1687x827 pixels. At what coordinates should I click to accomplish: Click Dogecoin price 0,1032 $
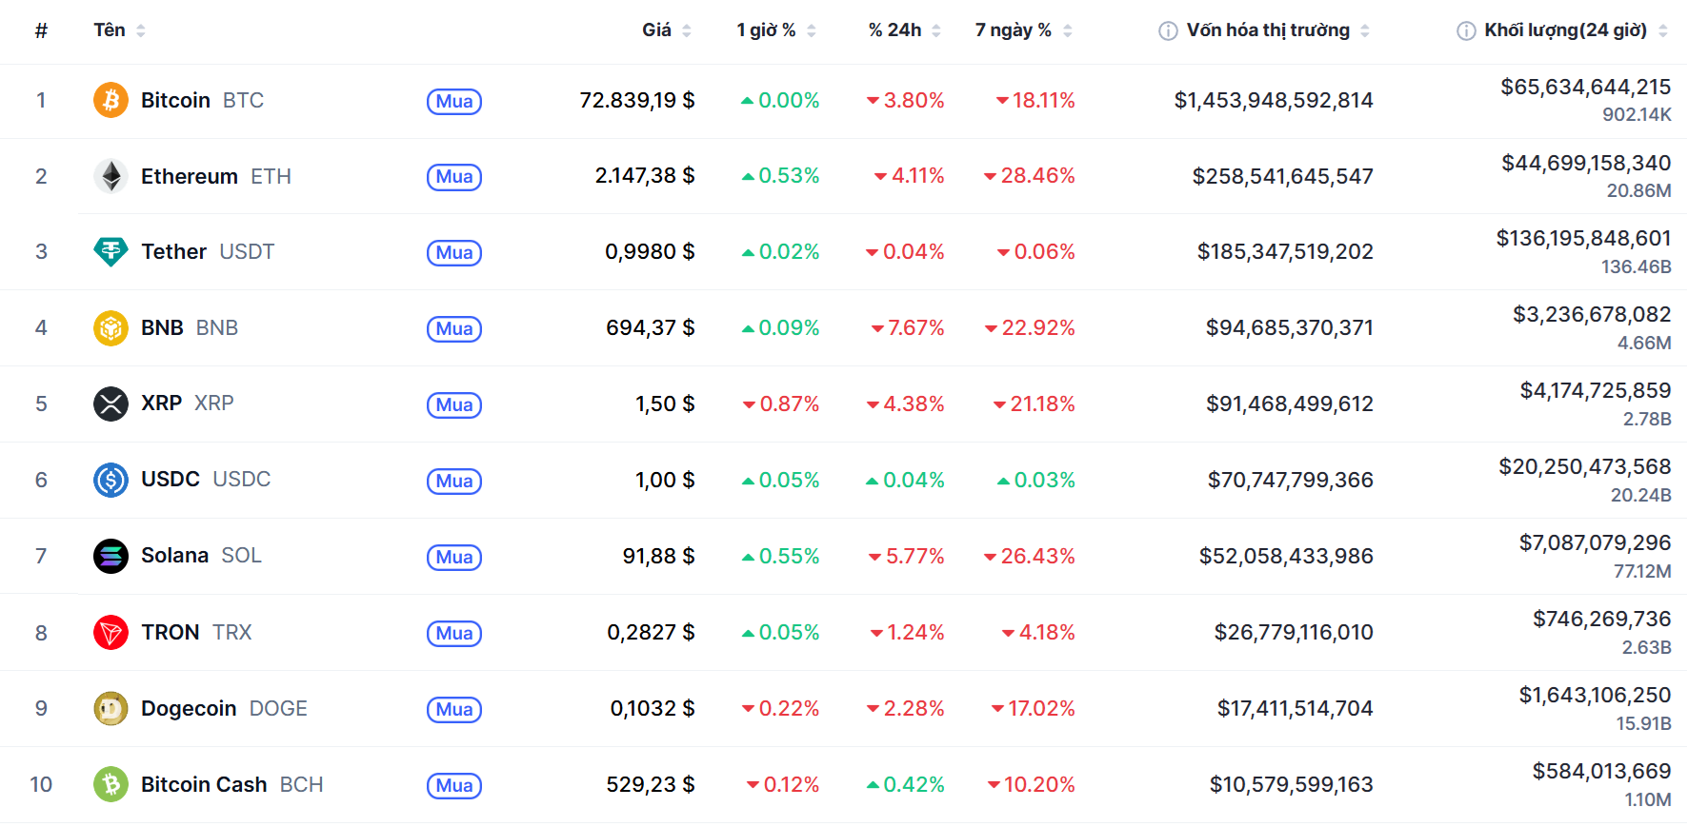point(653,708)
